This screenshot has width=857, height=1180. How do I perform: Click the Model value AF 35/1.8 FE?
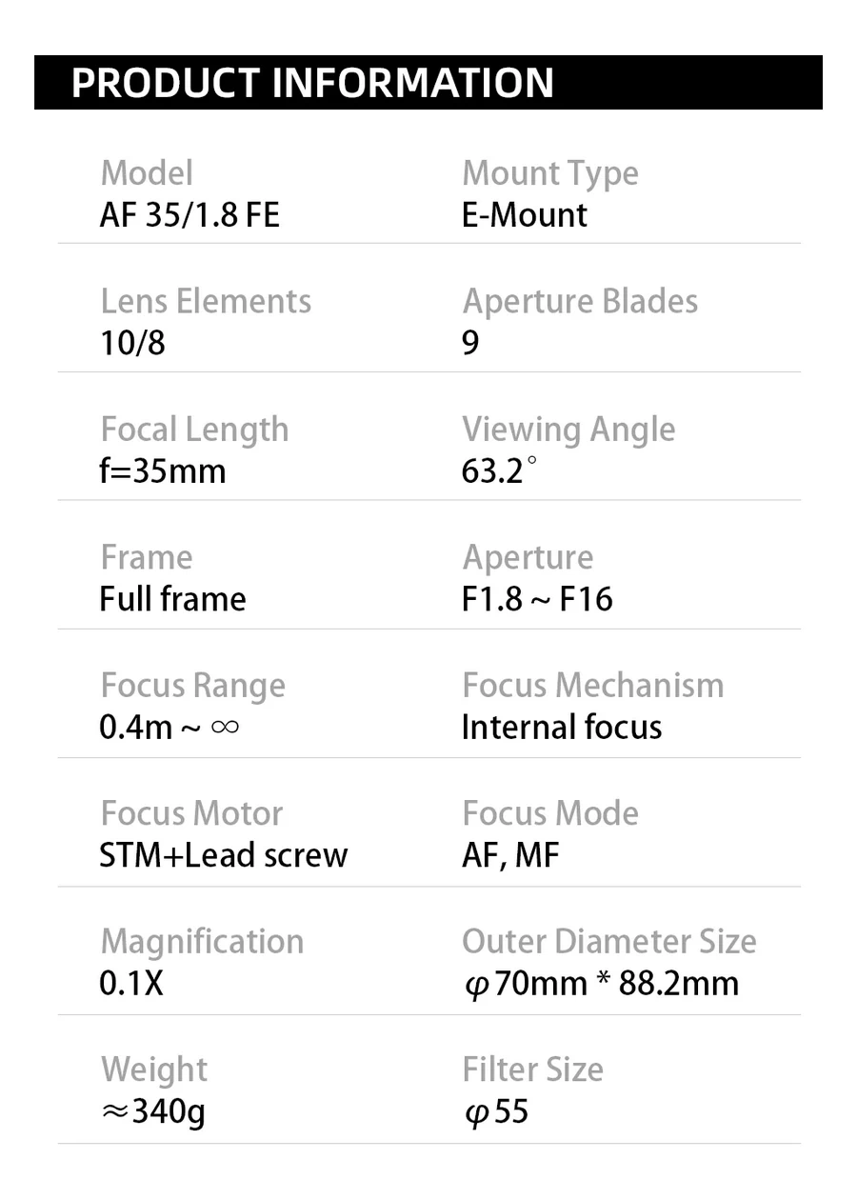click(189, 215)
